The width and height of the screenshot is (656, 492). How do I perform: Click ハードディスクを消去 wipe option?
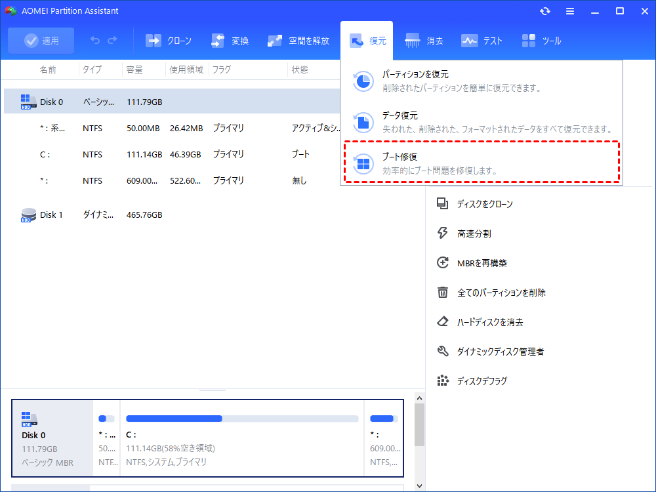(489, 322)
